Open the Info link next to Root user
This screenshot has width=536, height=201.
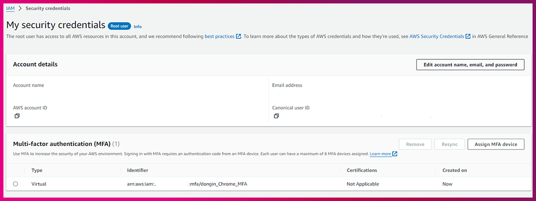pos(138,26)
